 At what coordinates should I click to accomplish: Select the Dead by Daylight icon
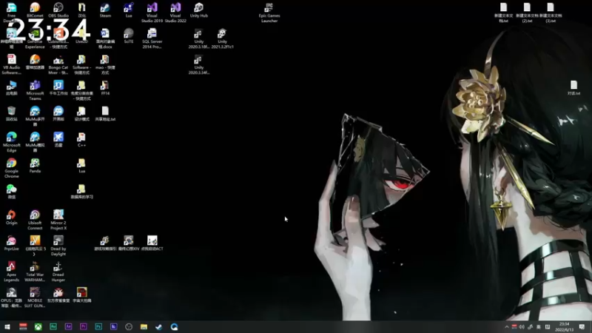(x=58, y=246)
